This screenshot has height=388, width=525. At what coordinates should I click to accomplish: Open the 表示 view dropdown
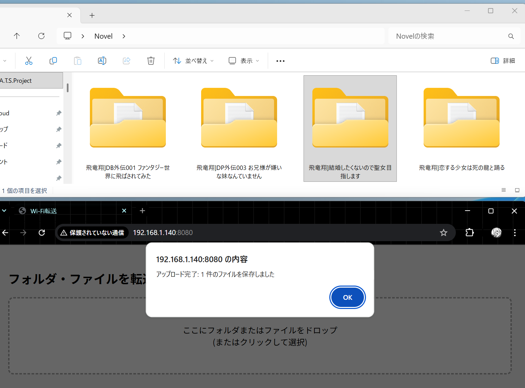click(243, 60)
